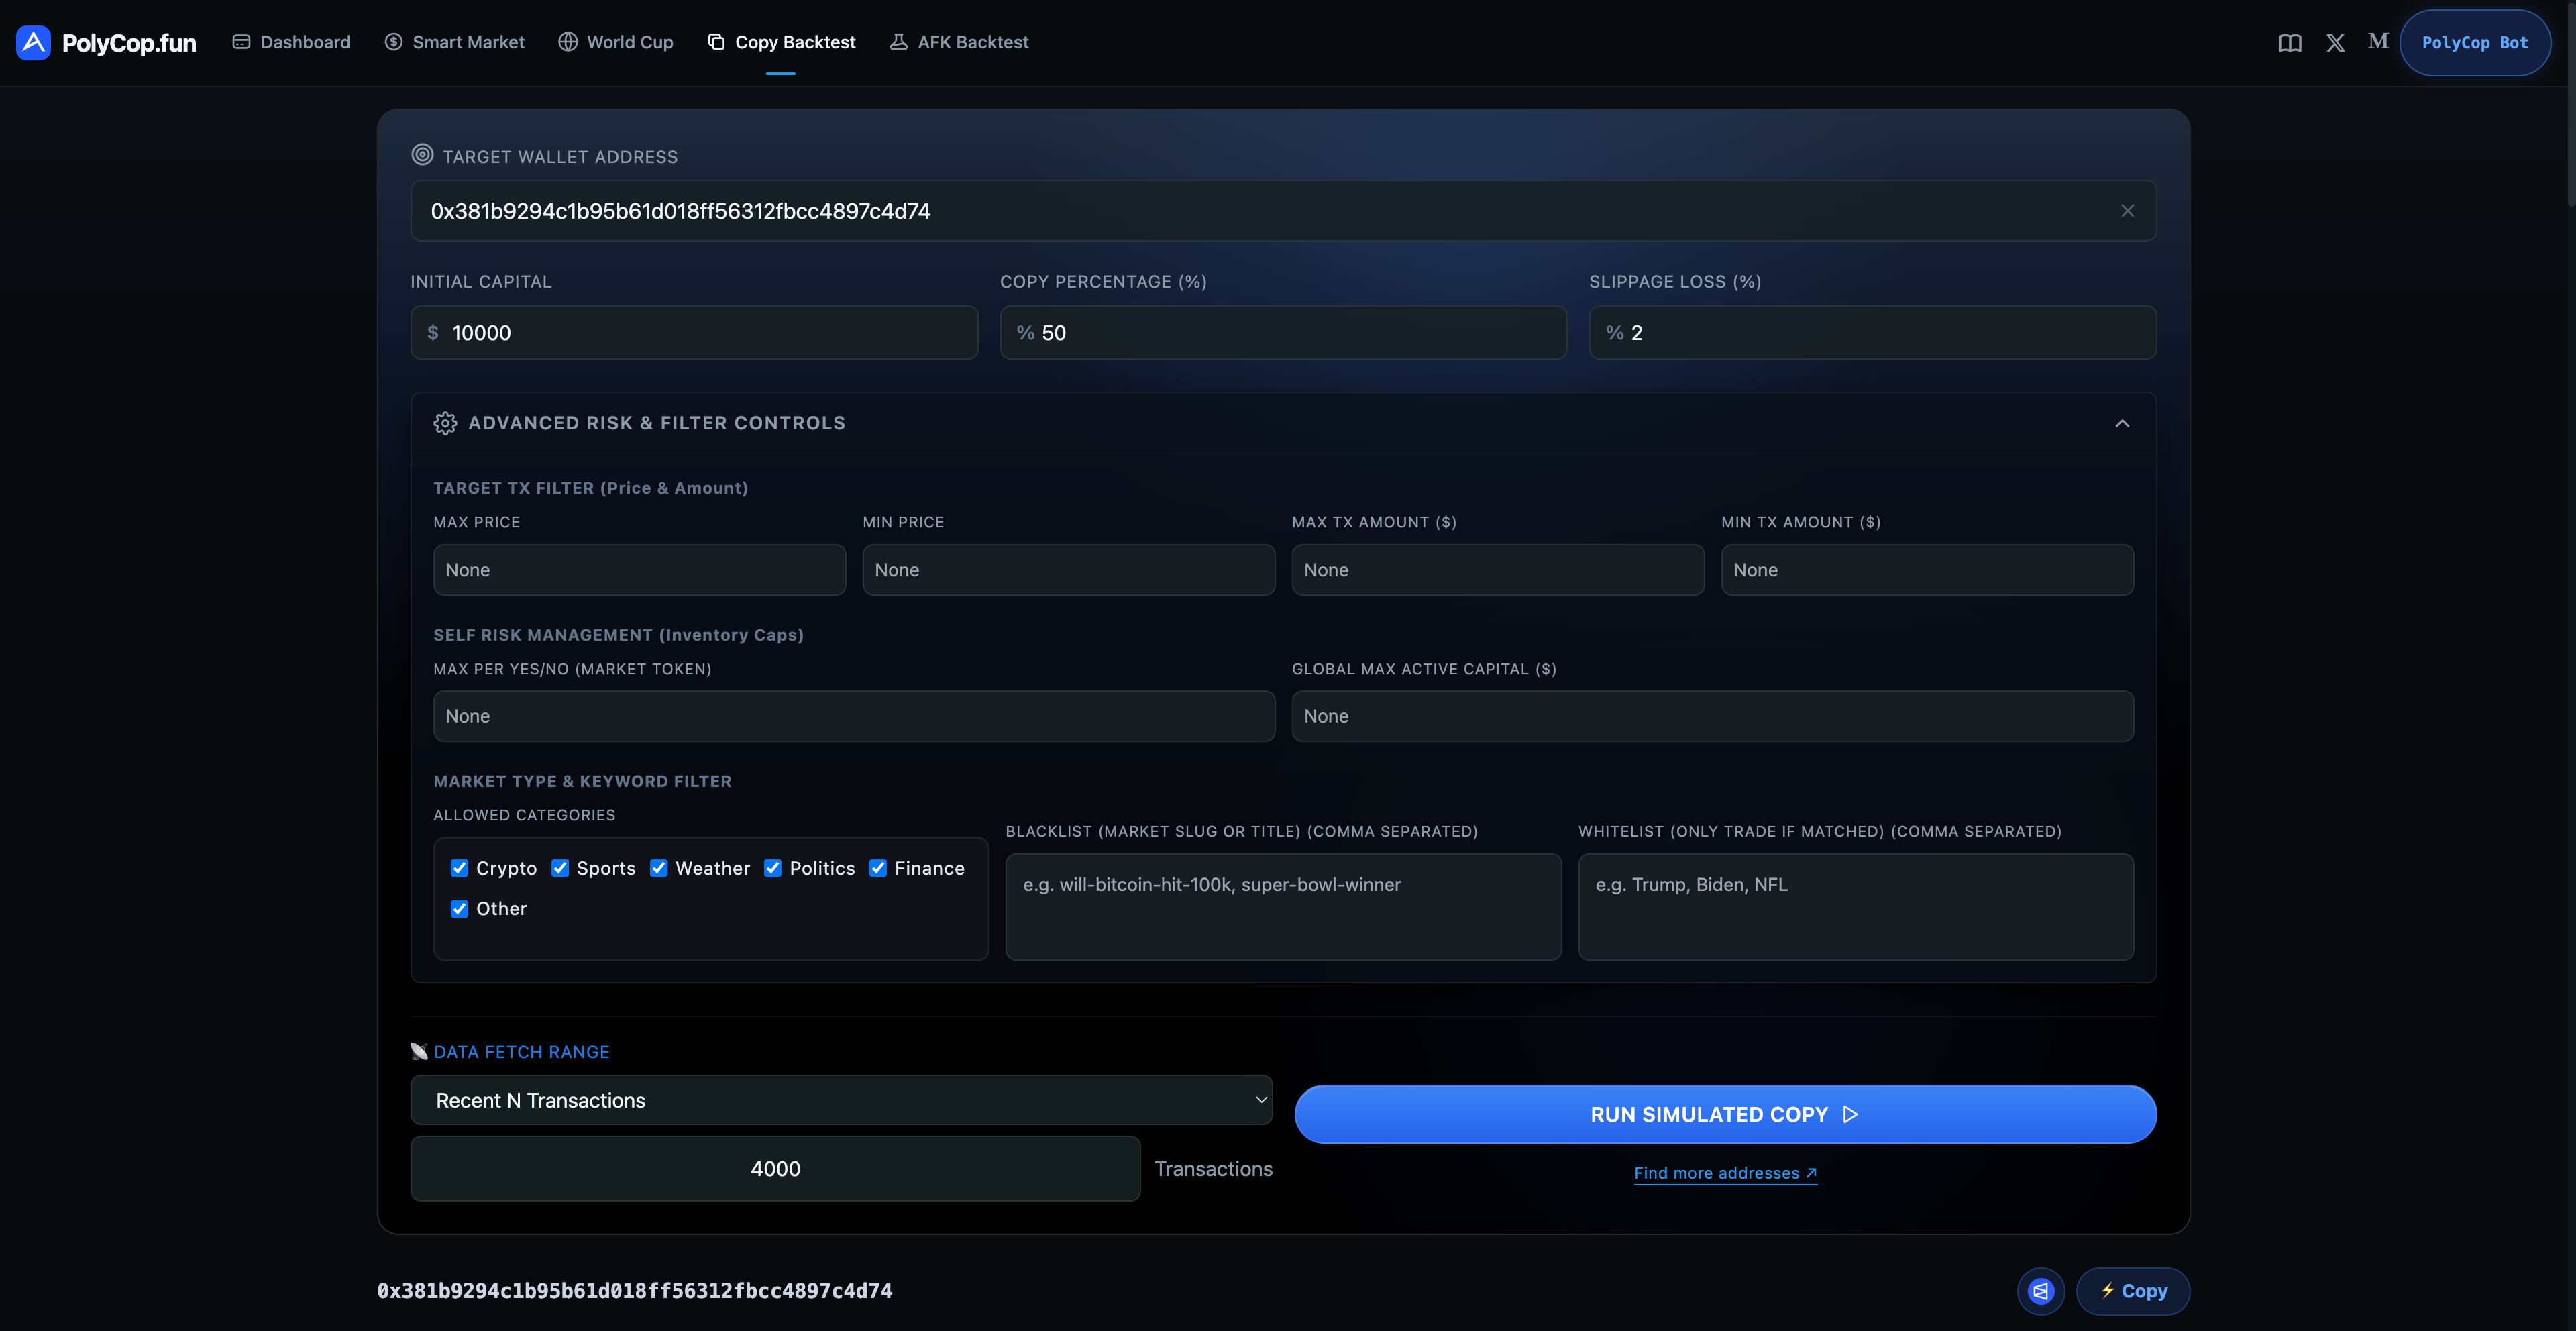
Task: Click the AFK Backtest flask icon
Action: (x=898, y=42)
